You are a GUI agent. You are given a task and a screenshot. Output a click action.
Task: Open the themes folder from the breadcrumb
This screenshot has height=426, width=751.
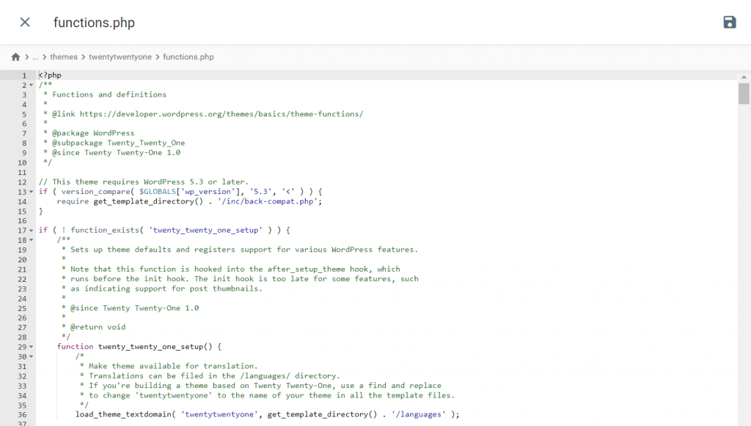click(64, 56)
